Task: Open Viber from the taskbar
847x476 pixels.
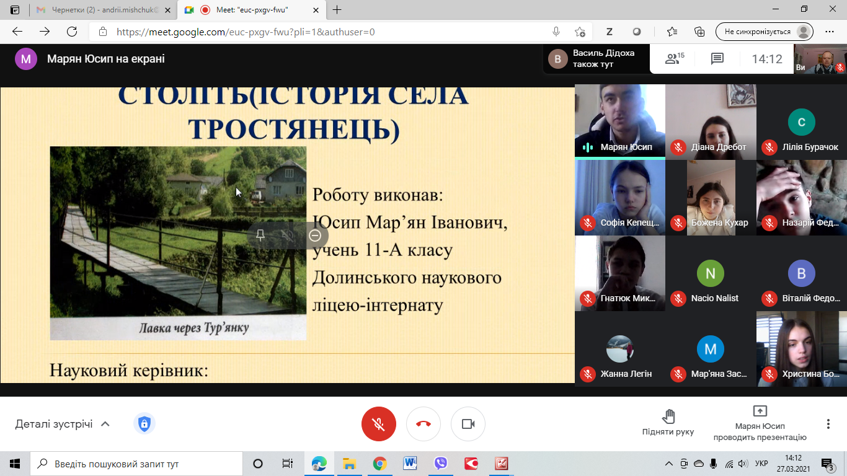Action: pos(441,464)
